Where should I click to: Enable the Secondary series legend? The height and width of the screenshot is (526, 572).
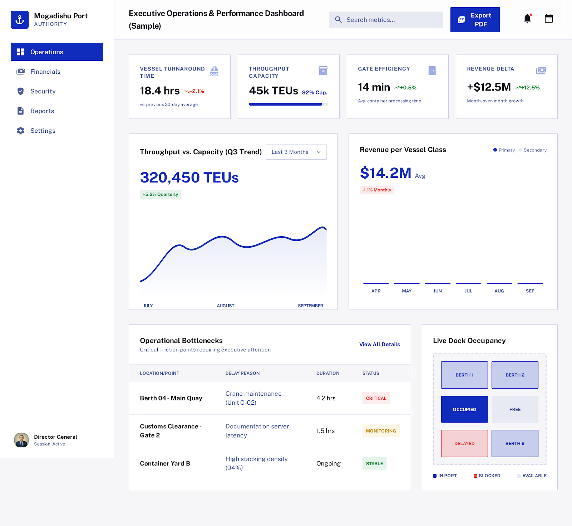click(x=533, y=150)
